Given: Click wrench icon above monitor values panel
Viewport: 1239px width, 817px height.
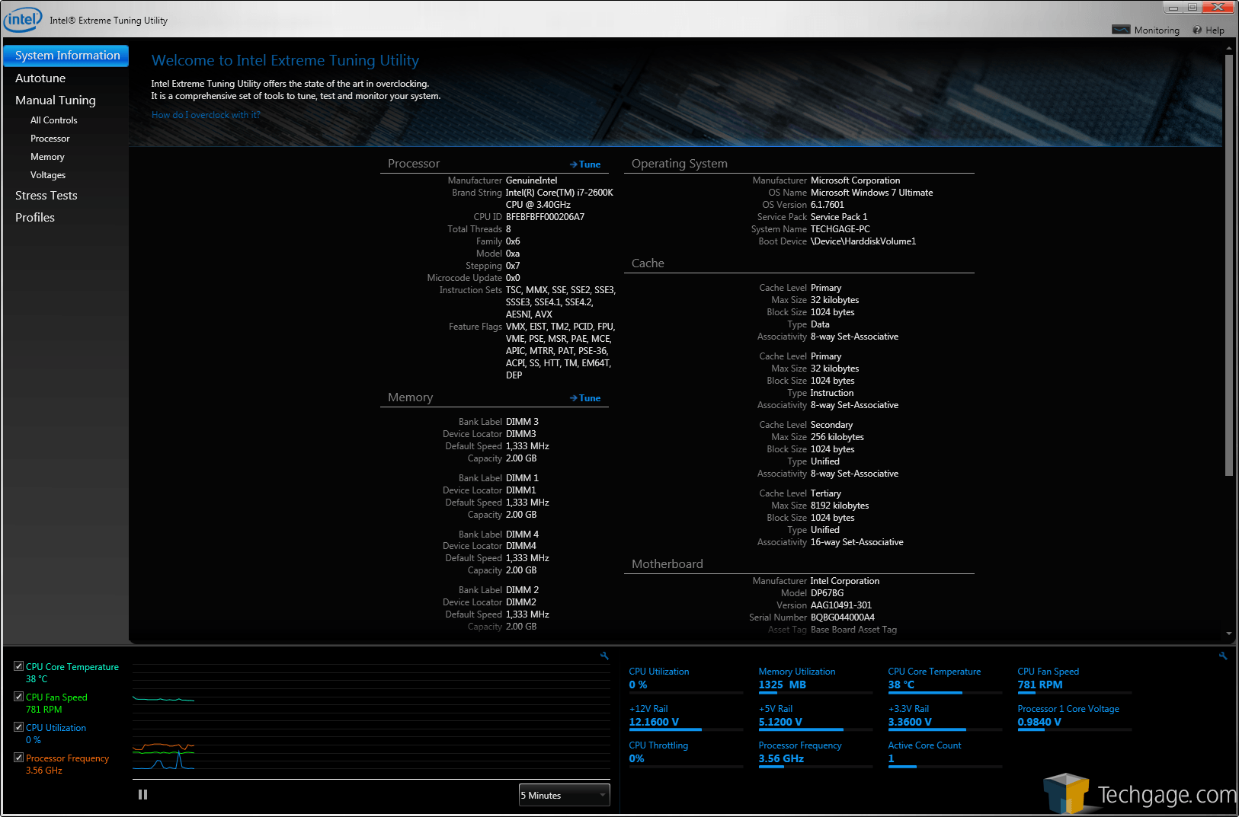Looking at the screenshot, I should [1223, 656].
